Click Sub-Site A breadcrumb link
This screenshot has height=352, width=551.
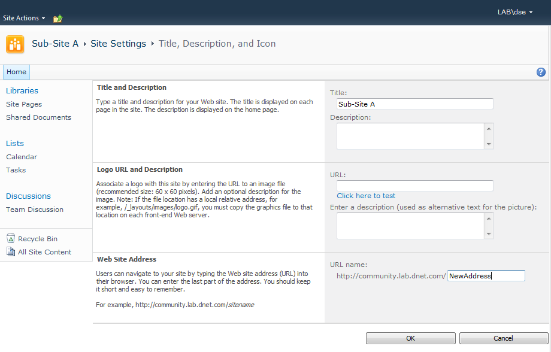point(55,44)
